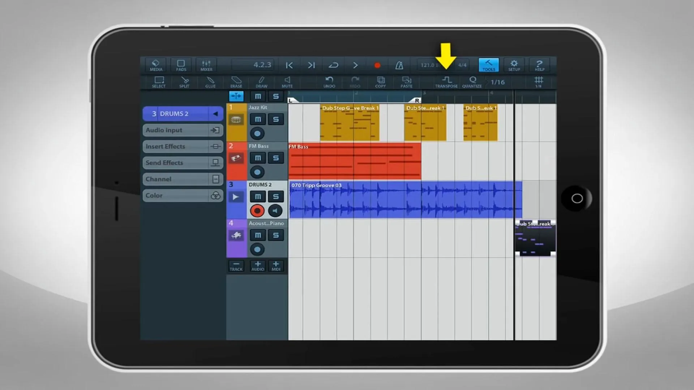This screenshot has width=694, height=390.
Task: Click the Add Audio track button
Action: (x=257, y=266)
